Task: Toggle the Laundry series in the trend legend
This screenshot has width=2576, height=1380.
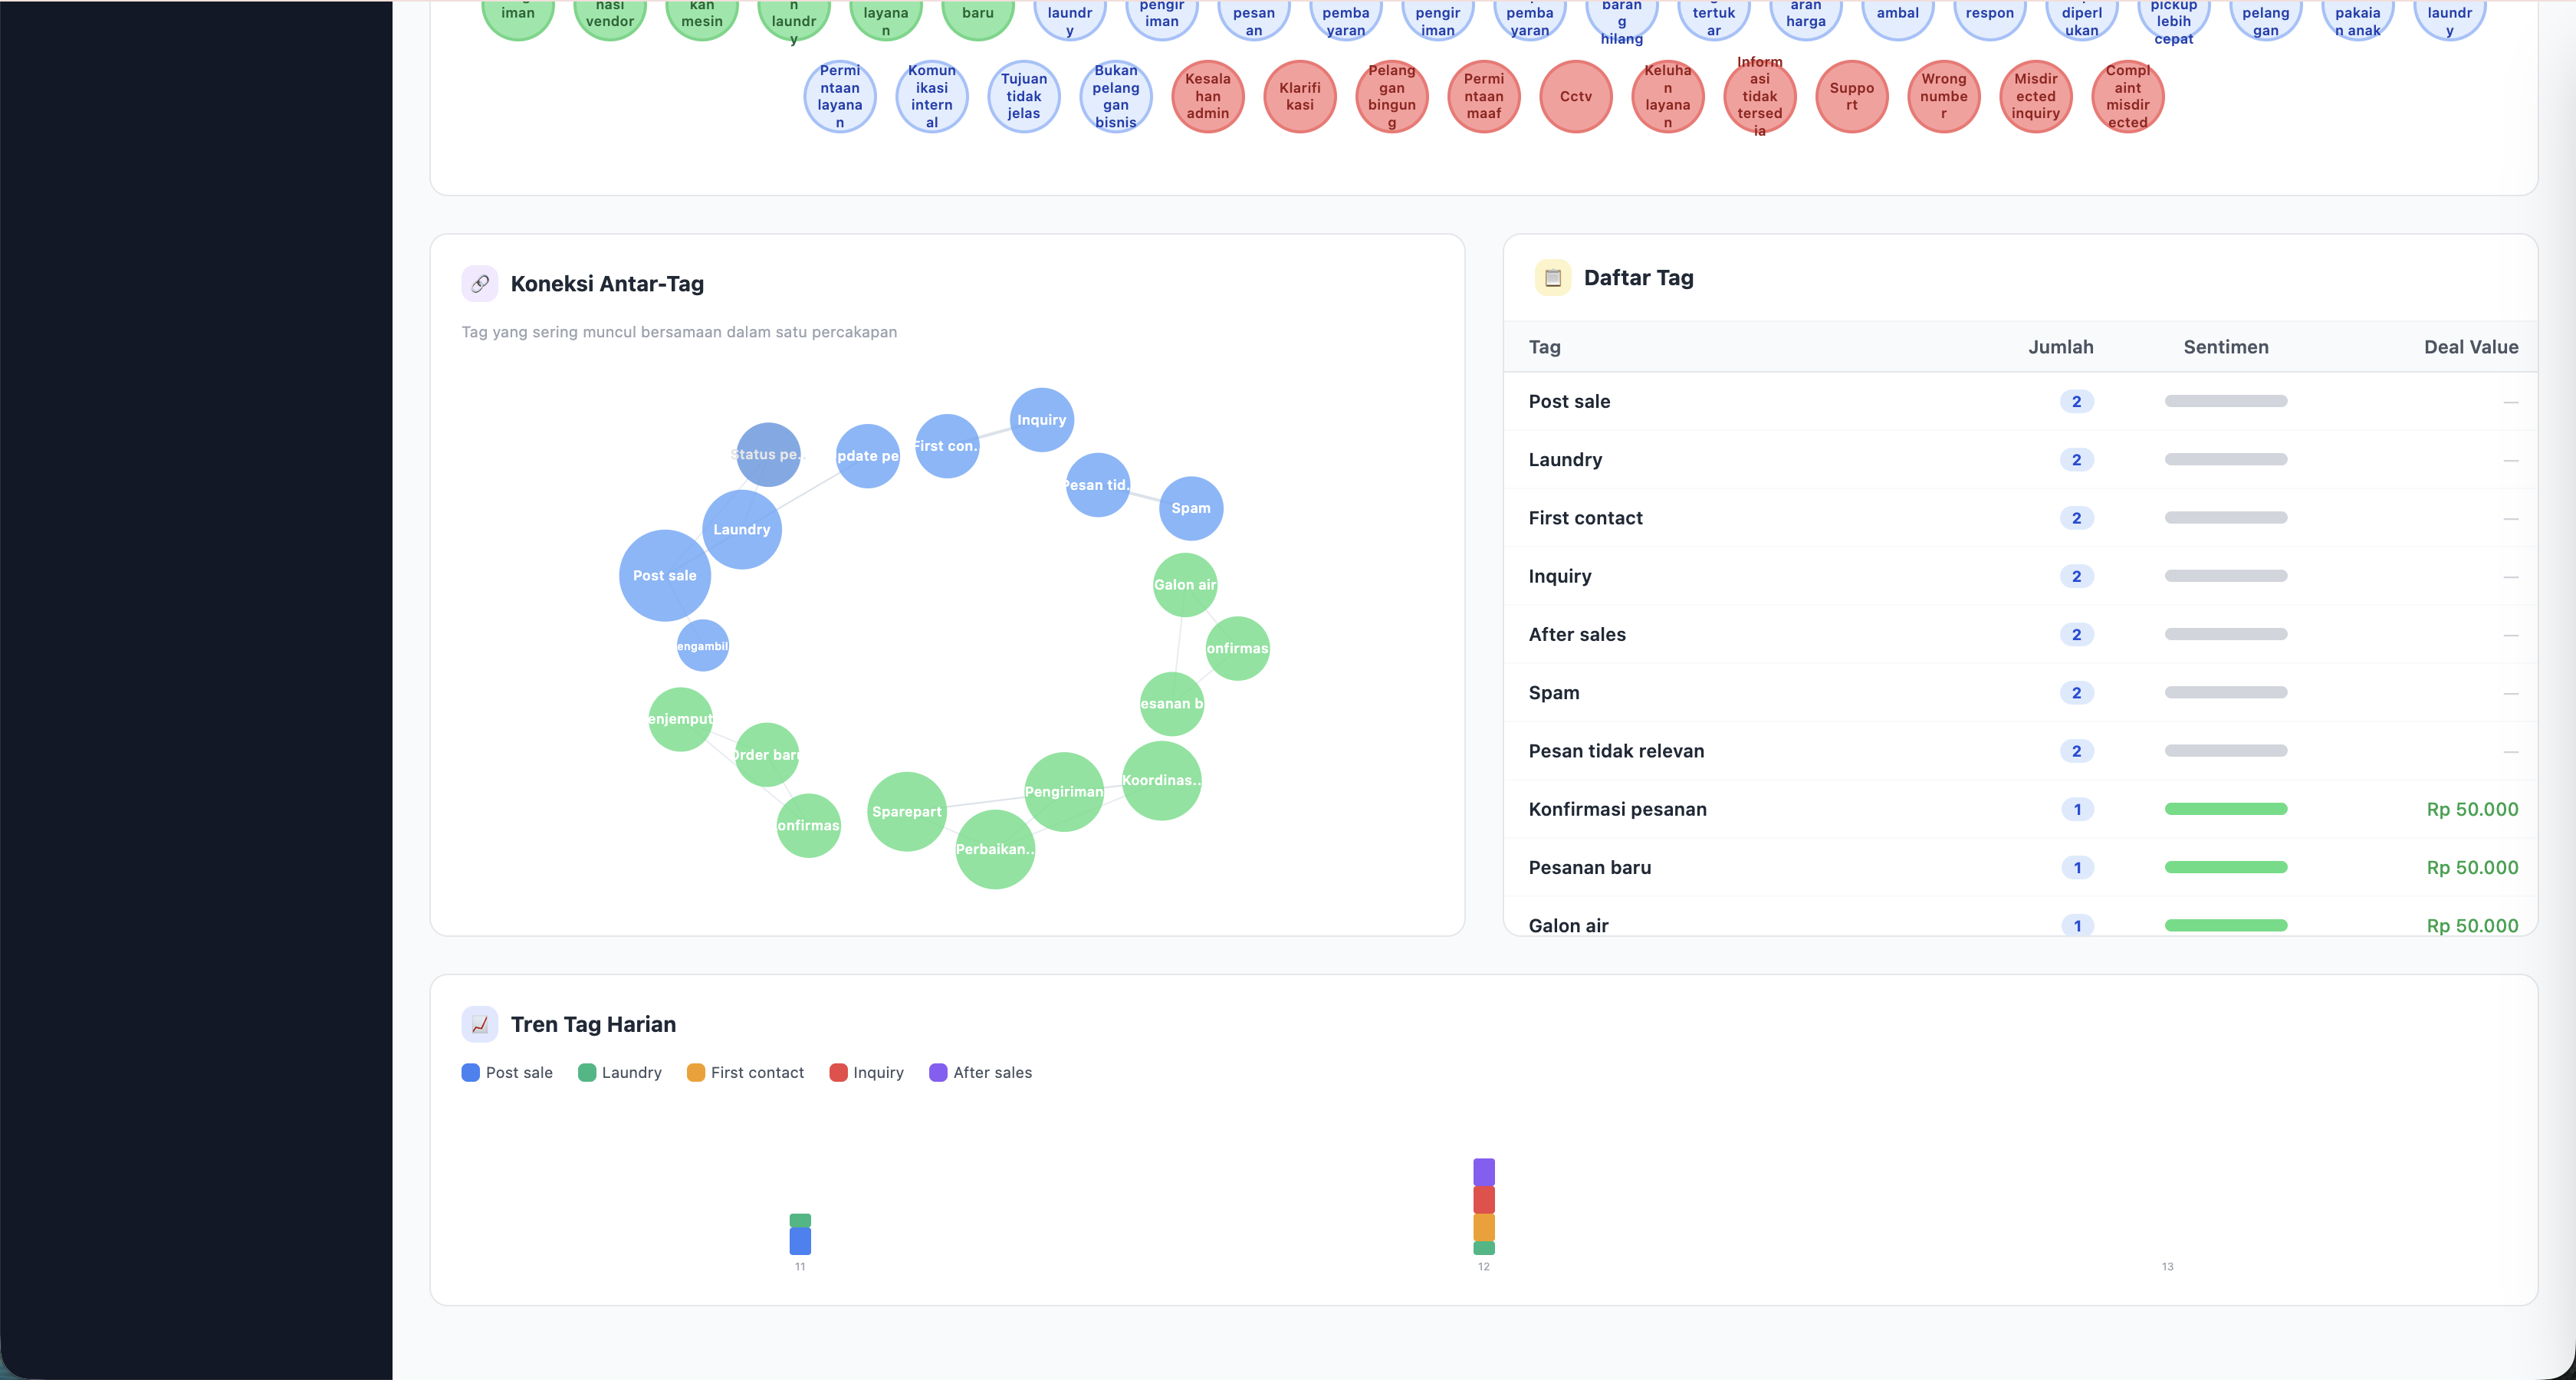Action: [x=620, y=1072]
